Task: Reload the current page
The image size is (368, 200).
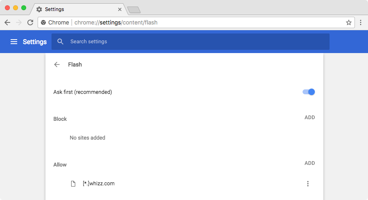Action: [x=30, y=22]
